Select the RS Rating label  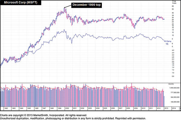[167, 41]
